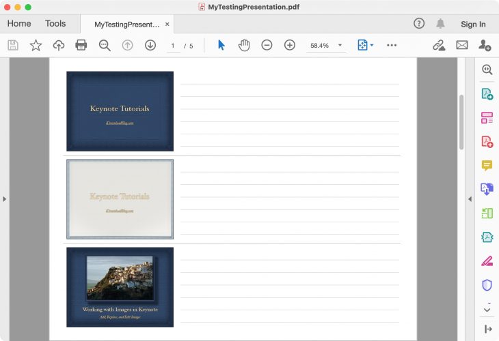Open the more tools ellipsis menu
The image size is (499, 341).
392,45
